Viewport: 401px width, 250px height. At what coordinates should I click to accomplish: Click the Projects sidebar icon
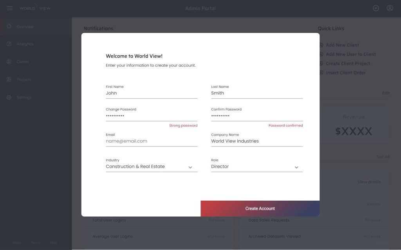[x=9, y=80]
